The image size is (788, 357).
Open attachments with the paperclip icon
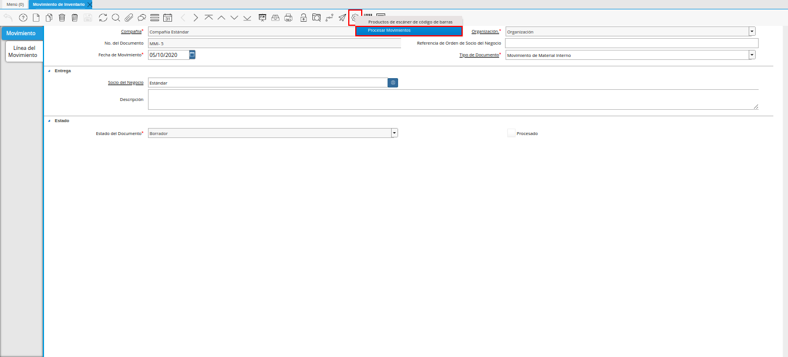point(129,18)
